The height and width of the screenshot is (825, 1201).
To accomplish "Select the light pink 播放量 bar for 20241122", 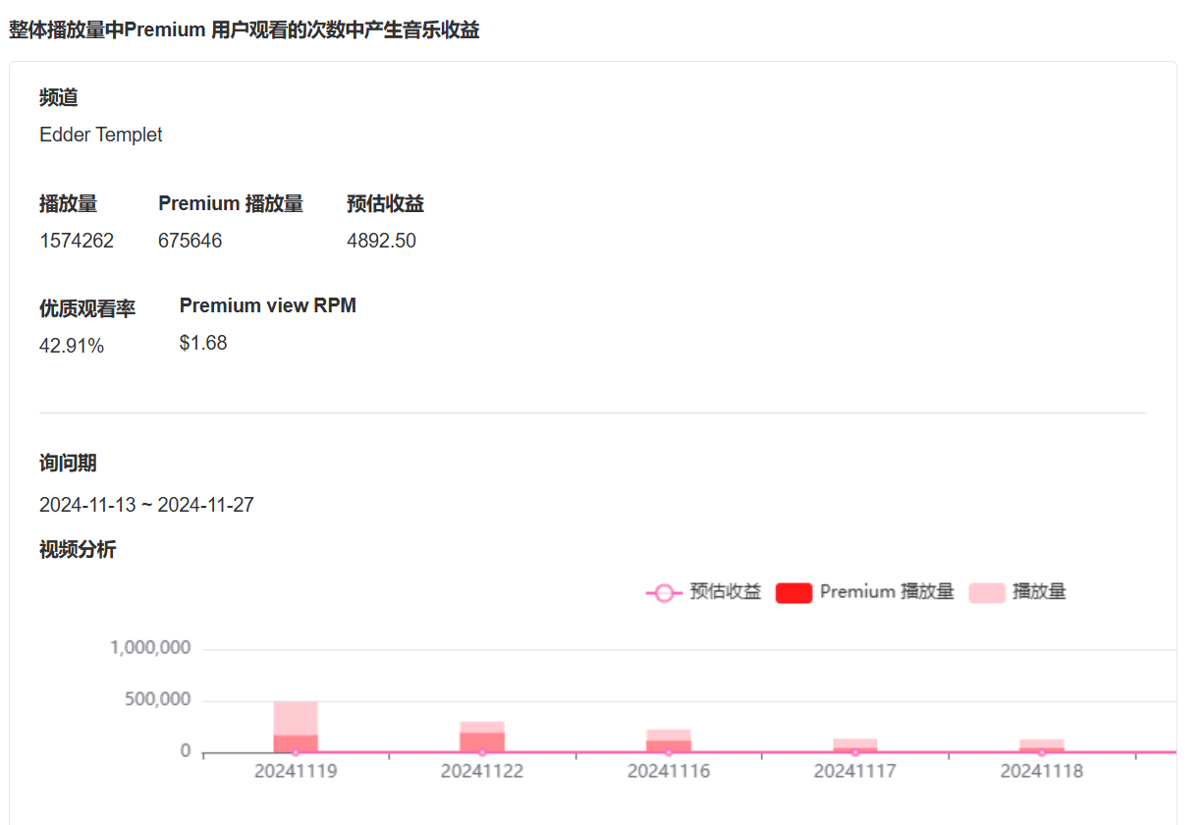I will (x=482, y=727).
